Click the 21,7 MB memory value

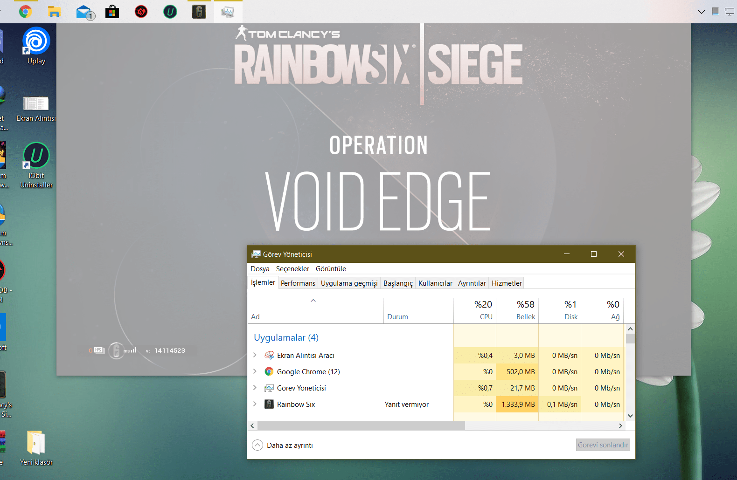(522, 388)
